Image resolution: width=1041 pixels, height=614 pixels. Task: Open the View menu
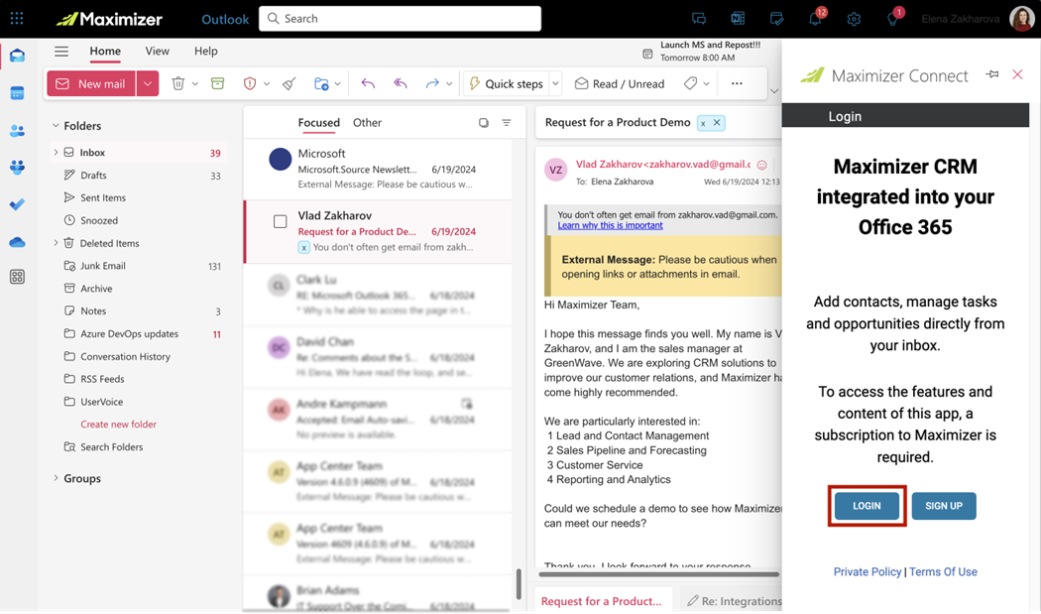tap(157, 52)
